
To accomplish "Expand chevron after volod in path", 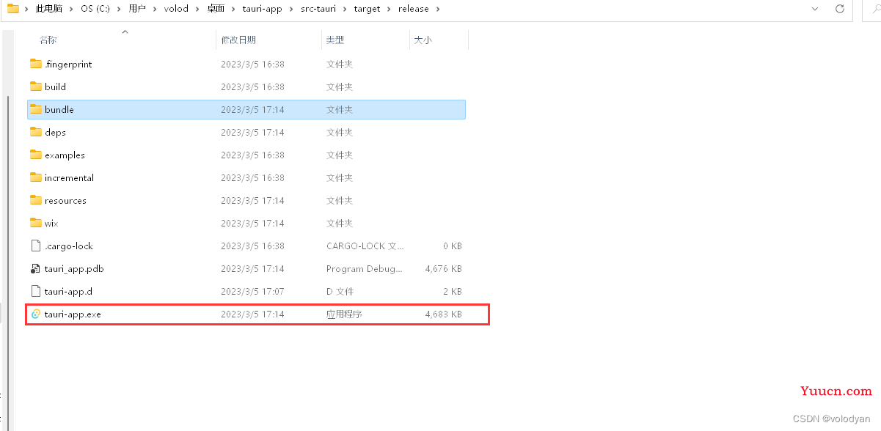I will (x=198, y=9).
